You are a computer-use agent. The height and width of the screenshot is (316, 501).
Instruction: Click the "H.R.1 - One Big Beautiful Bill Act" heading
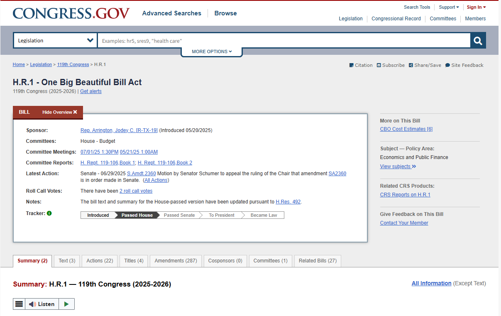coord(77,82)
